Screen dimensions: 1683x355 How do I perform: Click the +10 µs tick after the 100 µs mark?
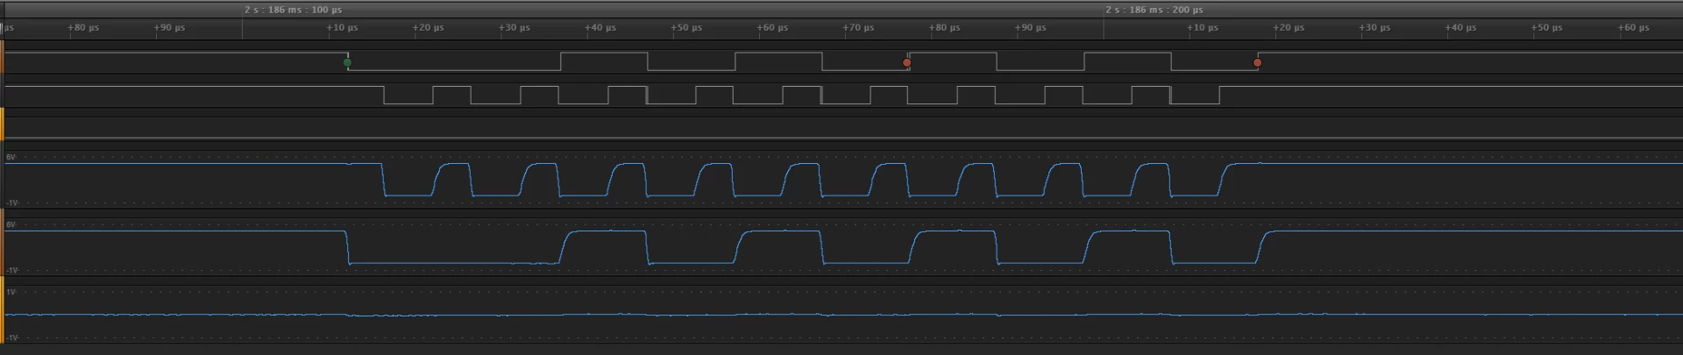342,27
